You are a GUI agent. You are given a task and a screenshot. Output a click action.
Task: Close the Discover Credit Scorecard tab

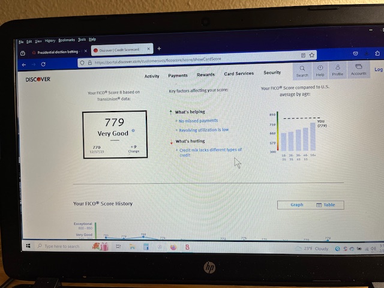click(148, 49)
